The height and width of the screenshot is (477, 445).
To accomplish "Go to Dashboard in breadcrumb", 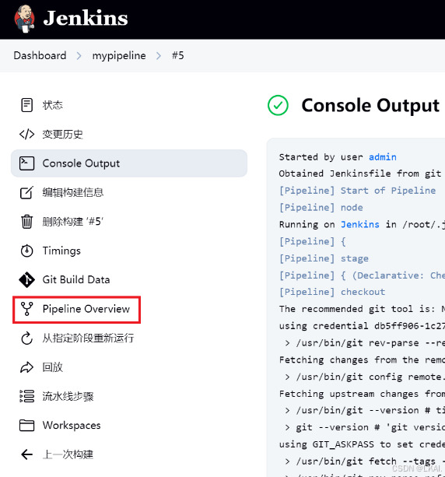I will 40,56.
